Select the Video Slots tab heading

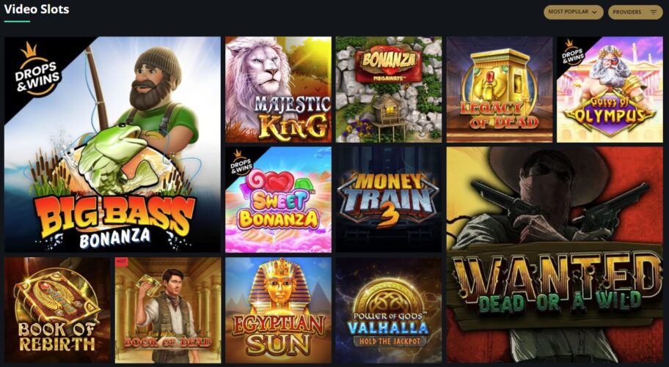37,10
